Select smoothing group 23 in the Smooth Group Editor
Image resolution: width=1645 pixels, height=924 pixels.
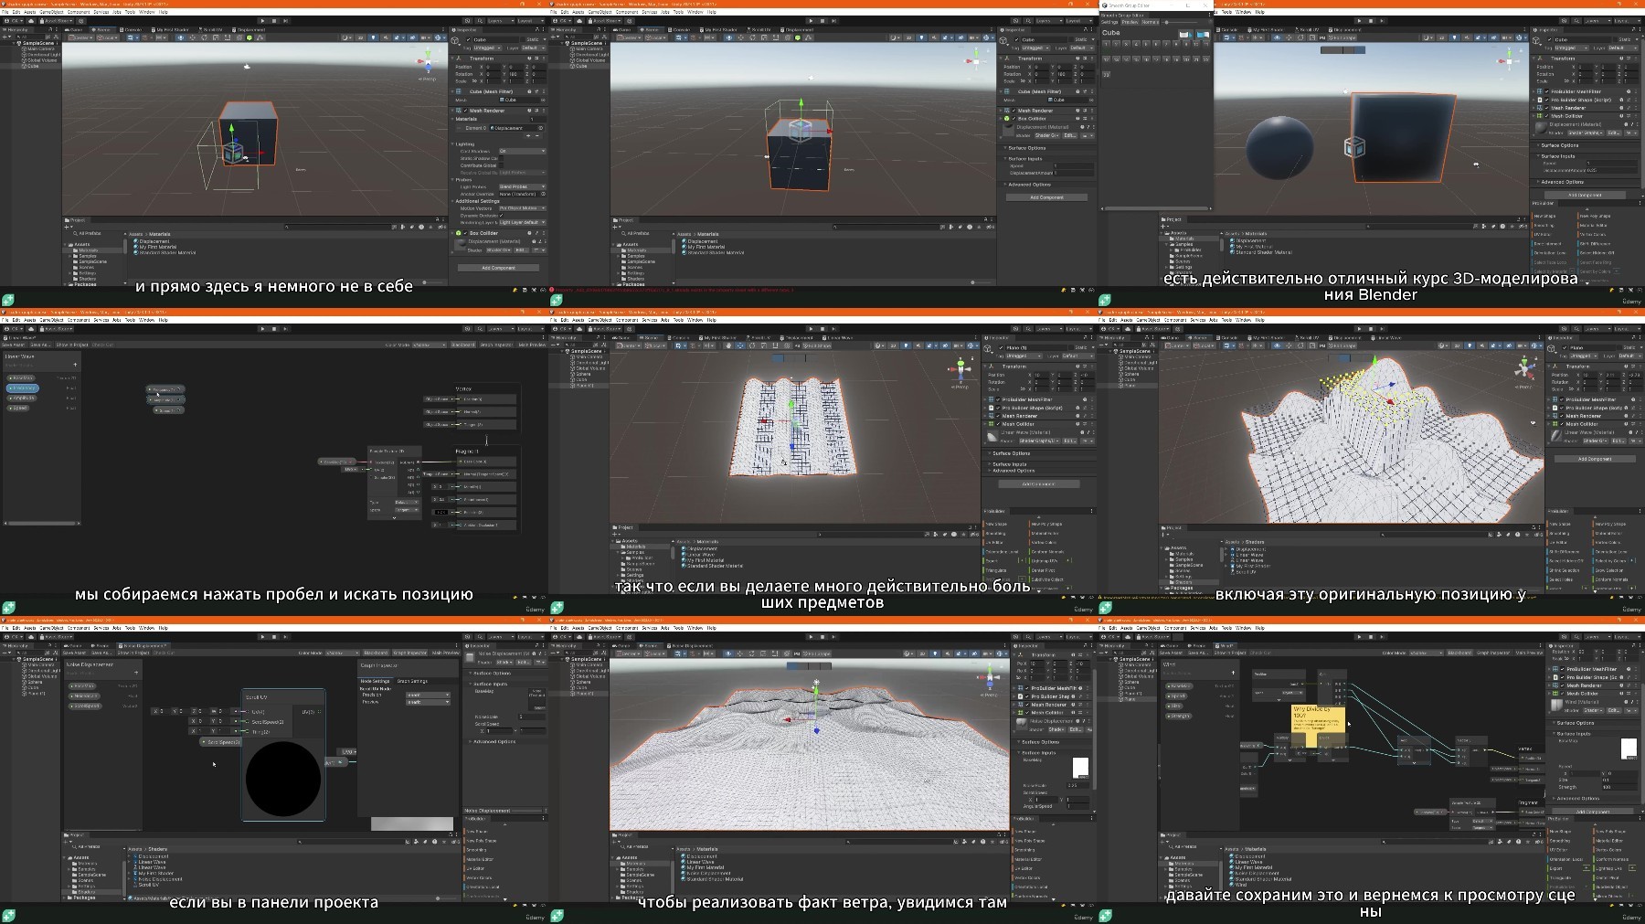click(x=1106, y=74)
